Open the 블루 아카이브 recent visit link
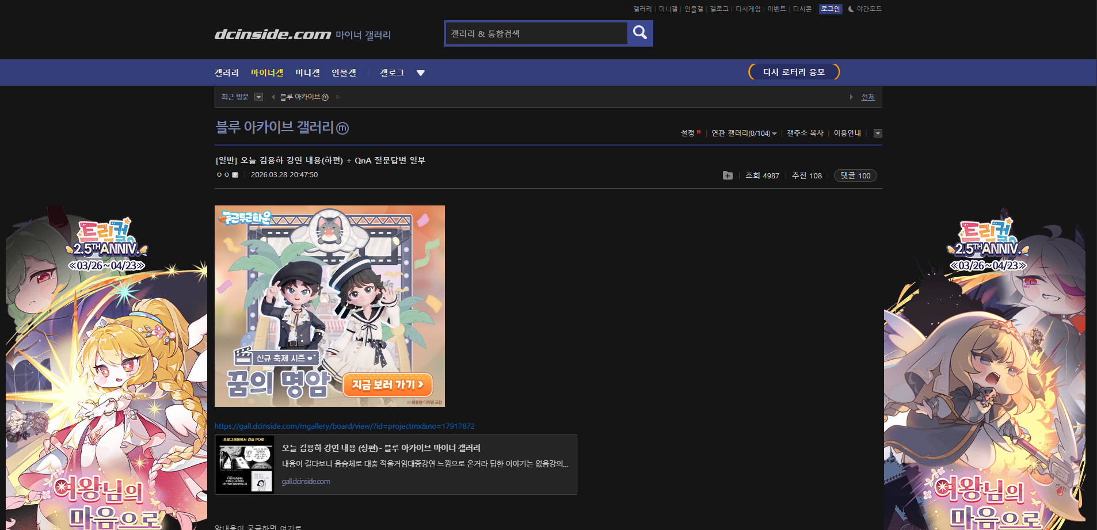The height and width of the screenshot is (530, 1097). (x=304, y=97)
